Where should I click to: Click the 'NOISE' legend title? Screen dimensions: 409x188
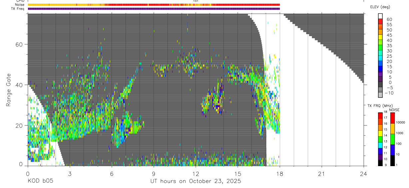pyautogui.click(x=394, y=110)
